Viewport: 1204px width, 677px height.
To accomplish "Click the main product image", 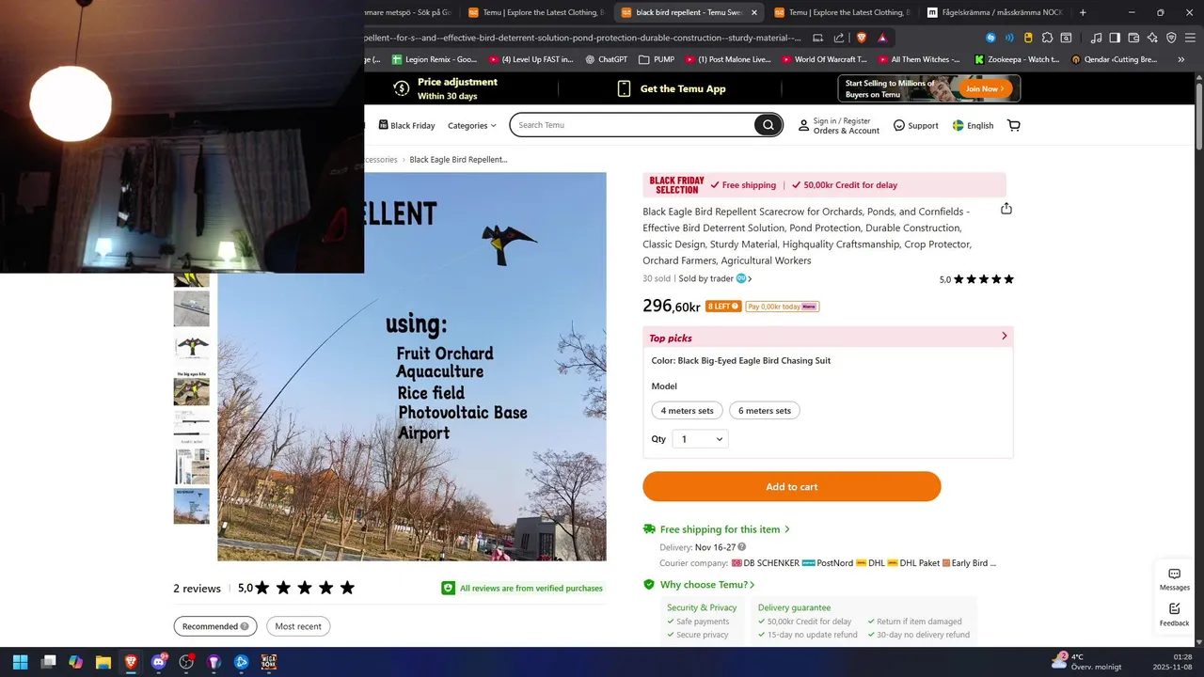I will [x=412, y=367].
